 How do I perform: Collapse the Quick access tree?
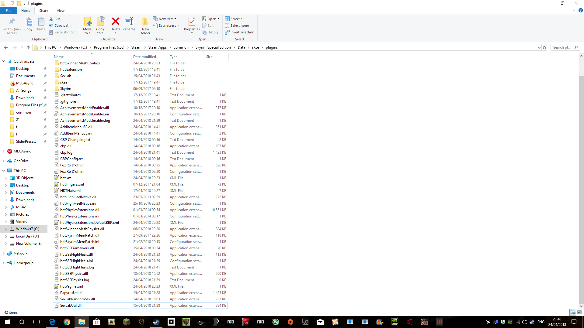pyautogui.click(x=3, y=61)
